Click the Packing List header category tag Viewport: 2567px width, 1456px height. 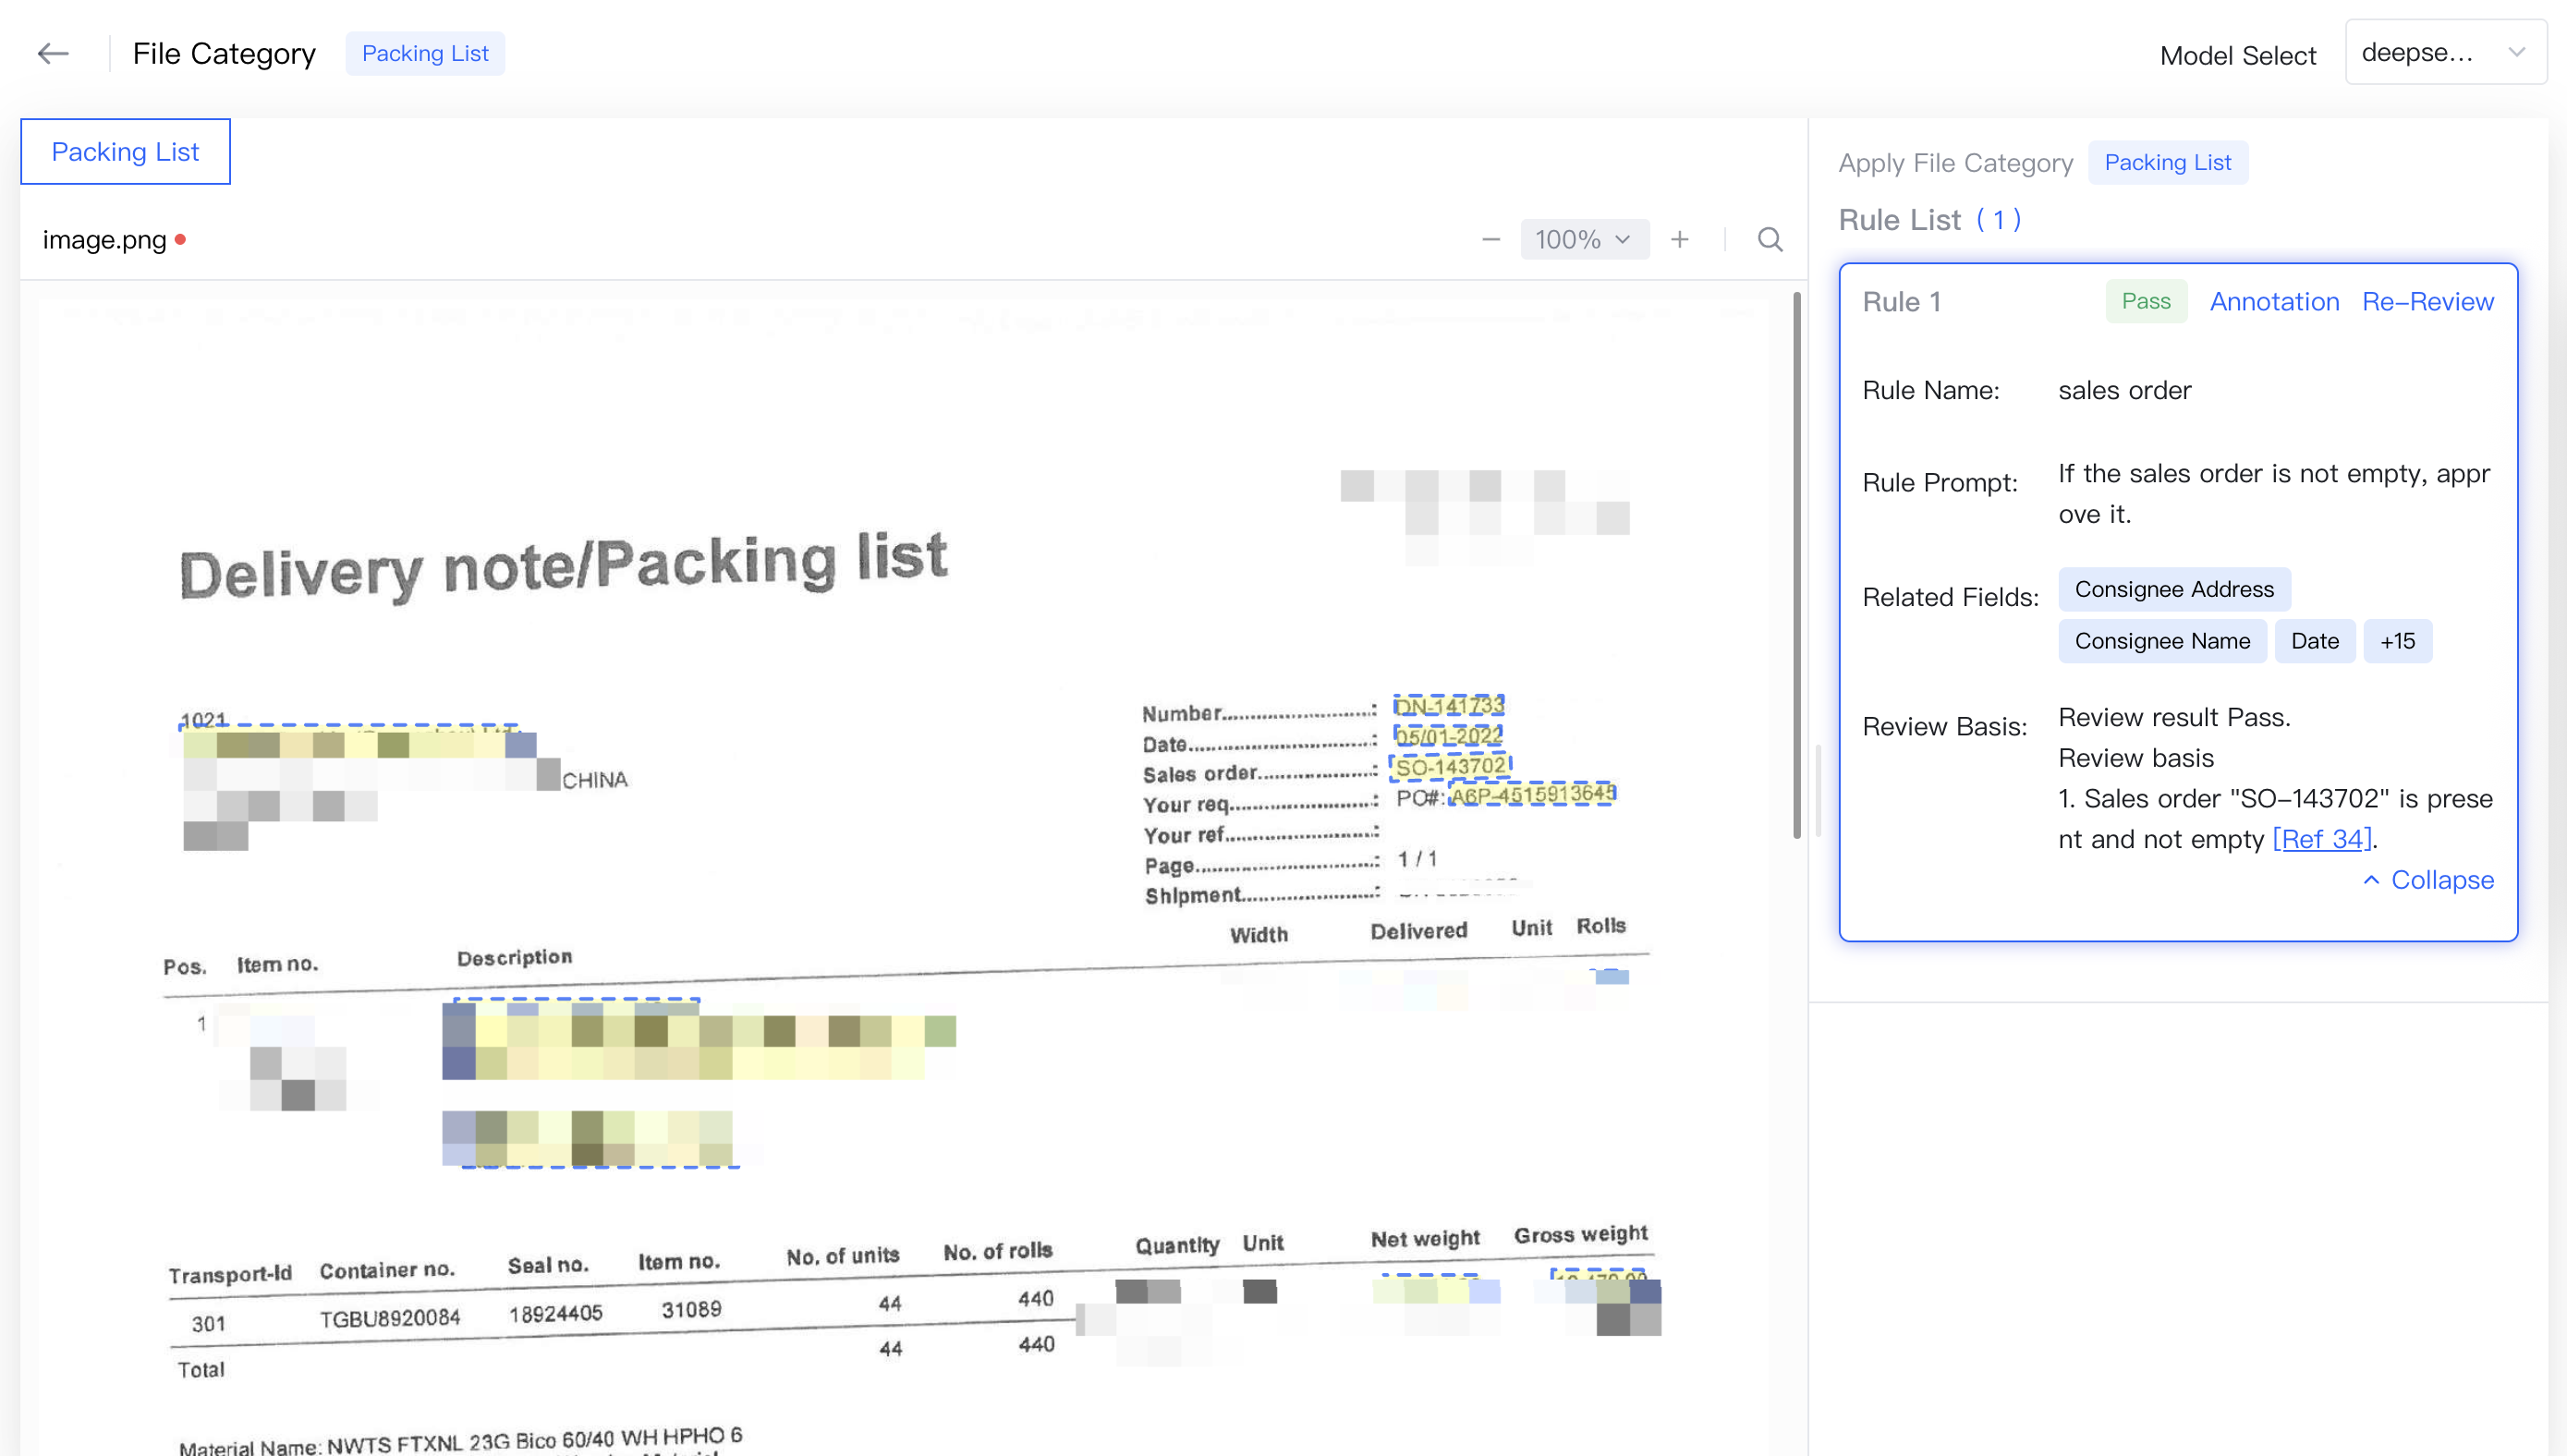[x=425, y=53]
